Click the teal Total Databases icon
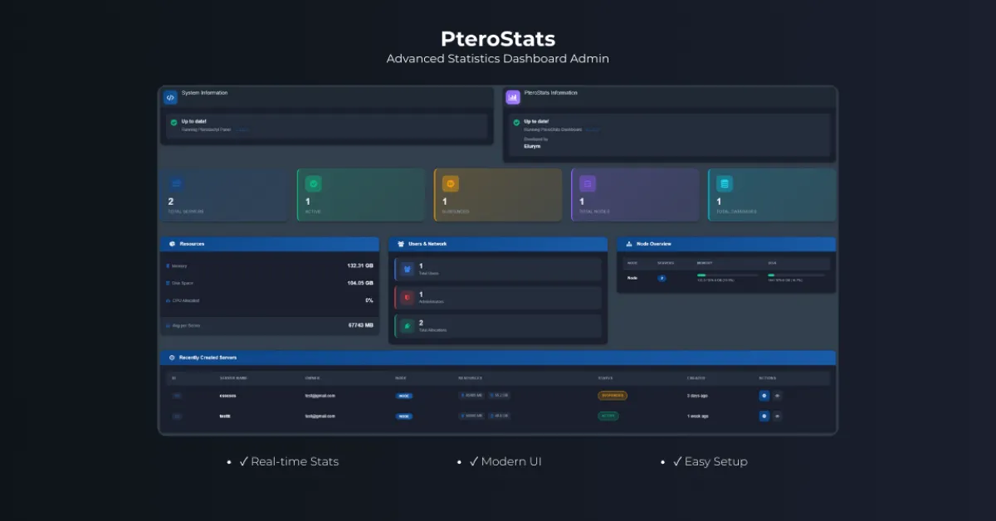This screenshot has width=996, height=521. pyautogui.click(x=725, y=183)
